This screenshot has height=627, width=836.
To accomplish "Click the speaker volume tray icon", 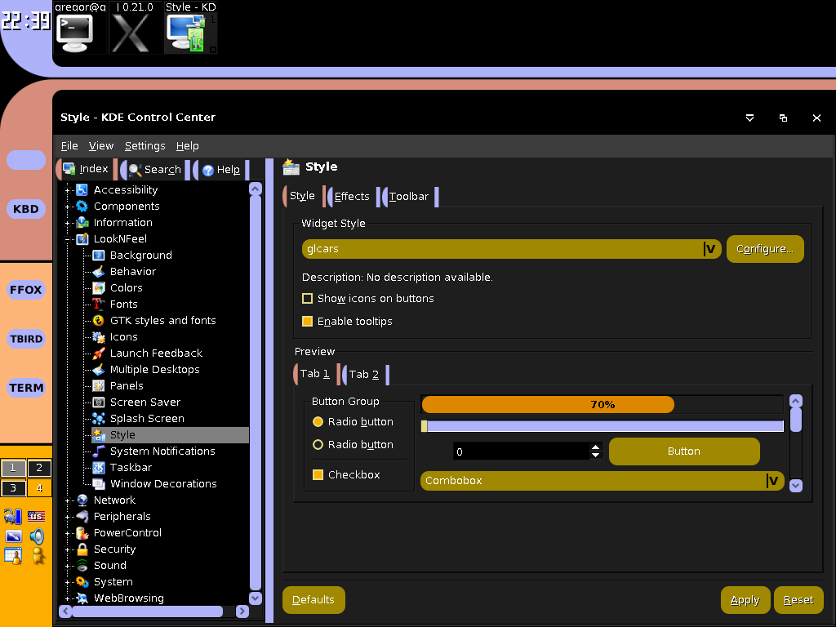I will click(38, 536).
